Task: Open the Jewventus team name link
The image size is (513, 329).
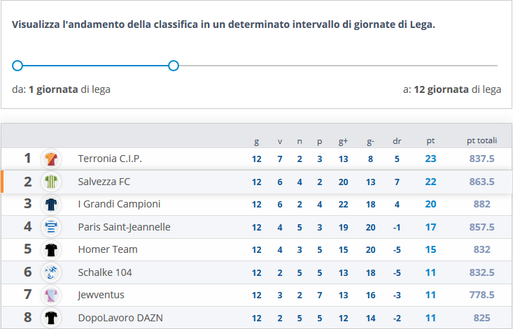Action: pyautogui.click(x=102, y=295)
